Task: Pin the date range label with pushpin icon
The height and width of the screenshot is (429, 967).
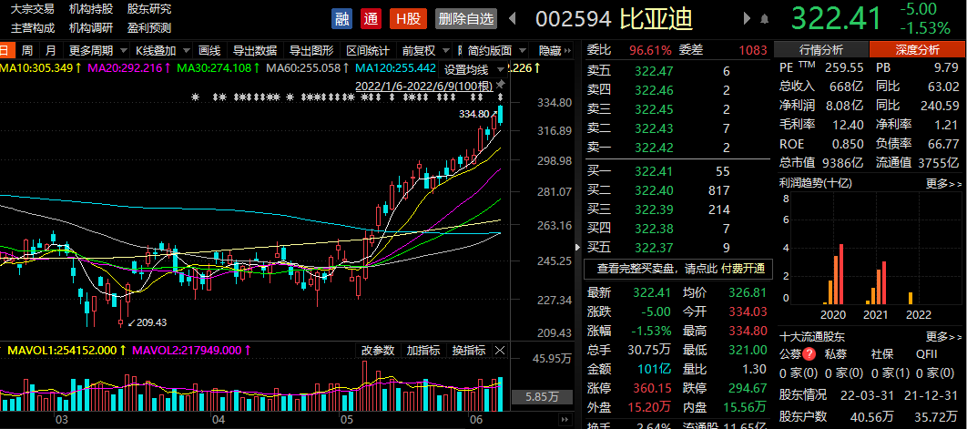Action: click(x=502, y=85)
